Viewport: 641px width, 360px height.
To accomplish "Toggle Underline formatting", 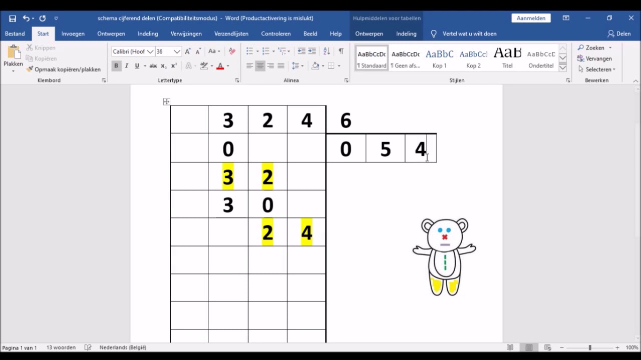I will 137,66.
